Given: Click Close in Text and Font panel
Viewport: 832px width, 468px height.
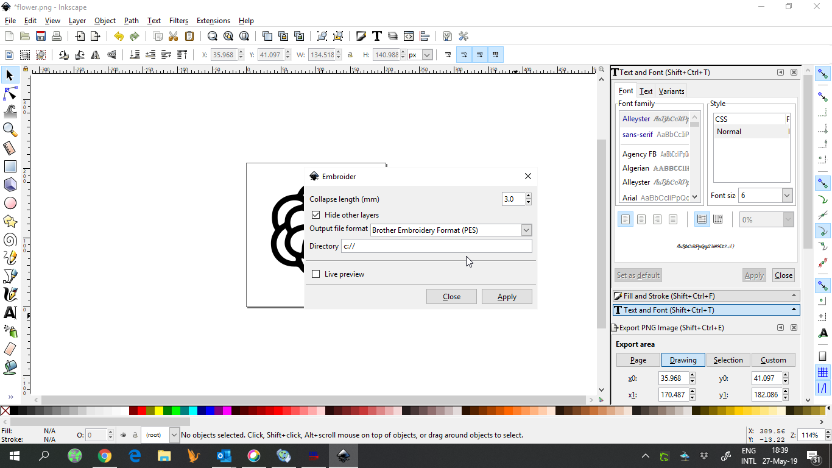Looking at the screenshot, I should 783,275.
